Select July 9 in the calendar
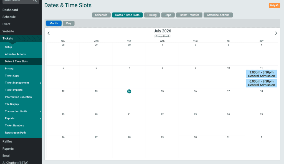 [195, 68]
